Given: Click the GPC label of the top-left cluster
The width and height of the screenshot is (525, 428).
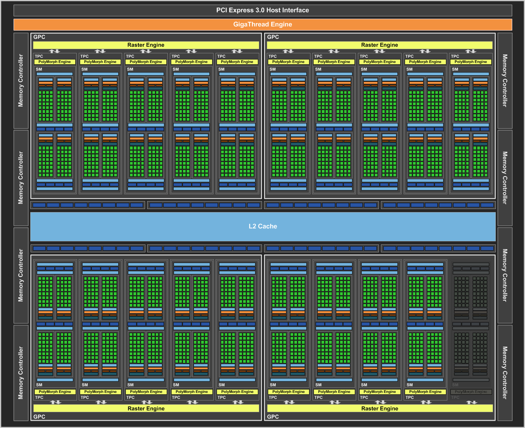Looking at the screenshot, I should tap(39, 37).
